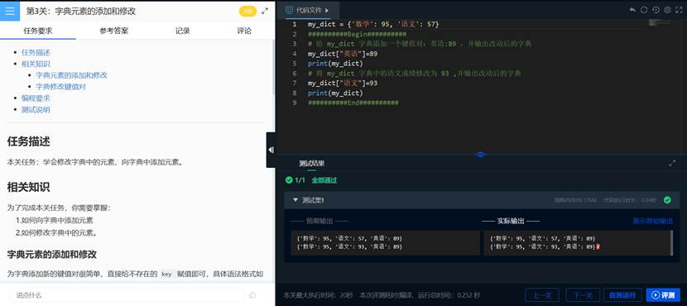687x306 pixels.
Task: Click the code minimap in the editor
Action: [661, 22]
